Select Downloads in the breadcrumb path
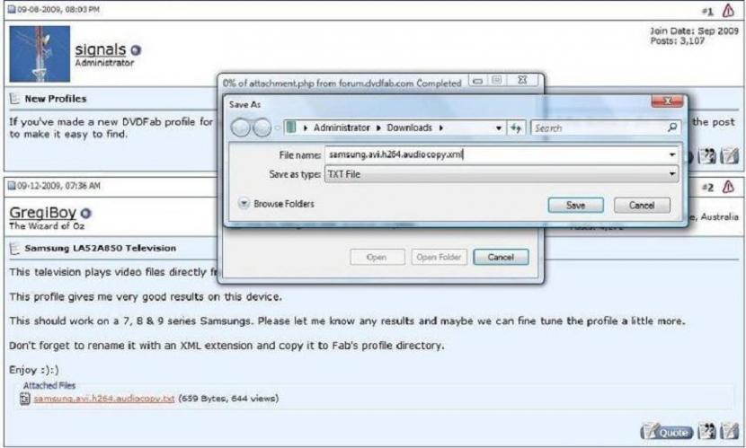 (x=409, y=127)
